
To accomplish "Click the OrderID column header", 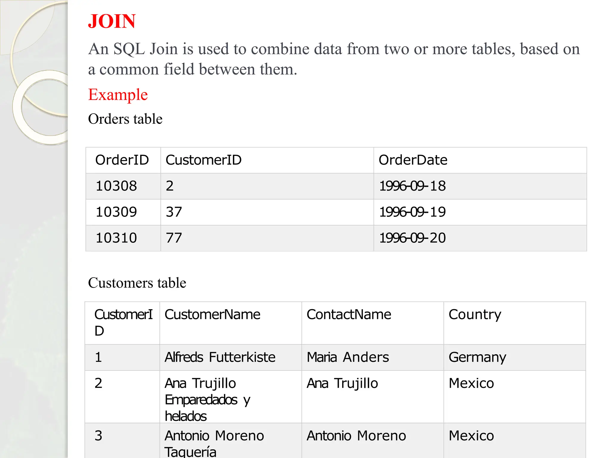I will [x=122, y=160].
